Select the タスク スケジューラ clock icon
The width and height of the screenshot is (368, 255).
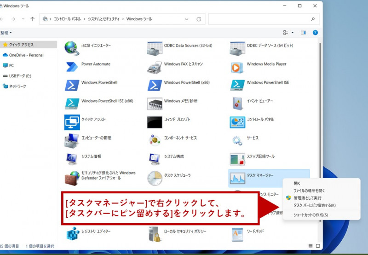155,178
